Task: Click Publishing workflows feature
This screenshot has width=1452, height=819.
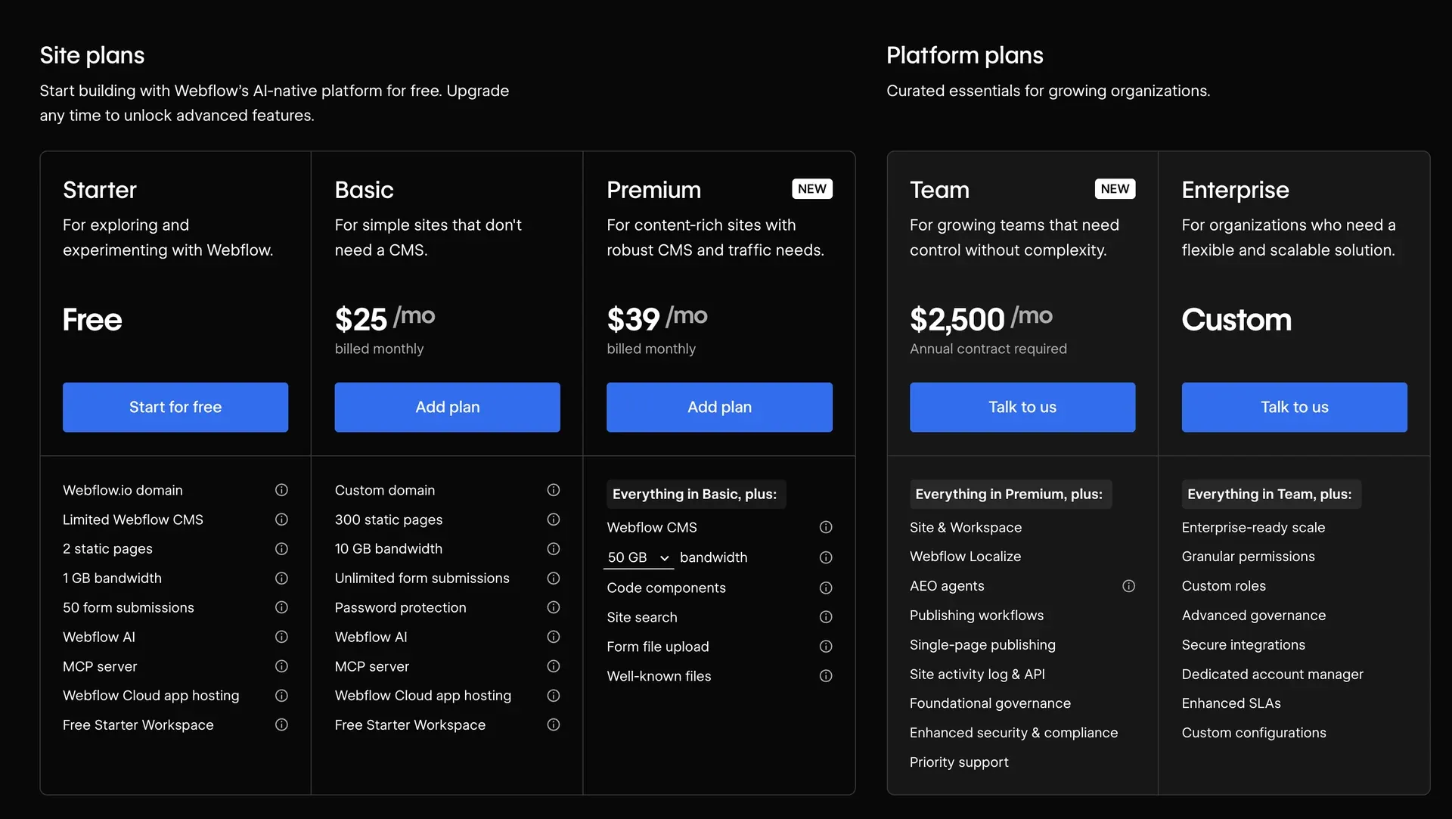Action: (x=976, y=616)
